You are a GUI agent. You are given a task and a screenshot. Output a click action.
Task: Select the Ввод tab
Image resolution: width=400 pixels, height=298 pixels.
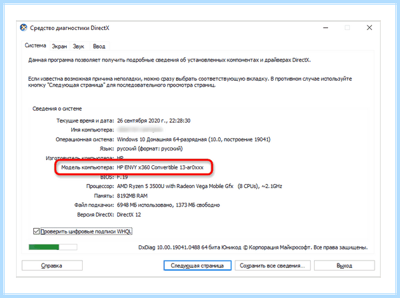click(x=99, y=47)
